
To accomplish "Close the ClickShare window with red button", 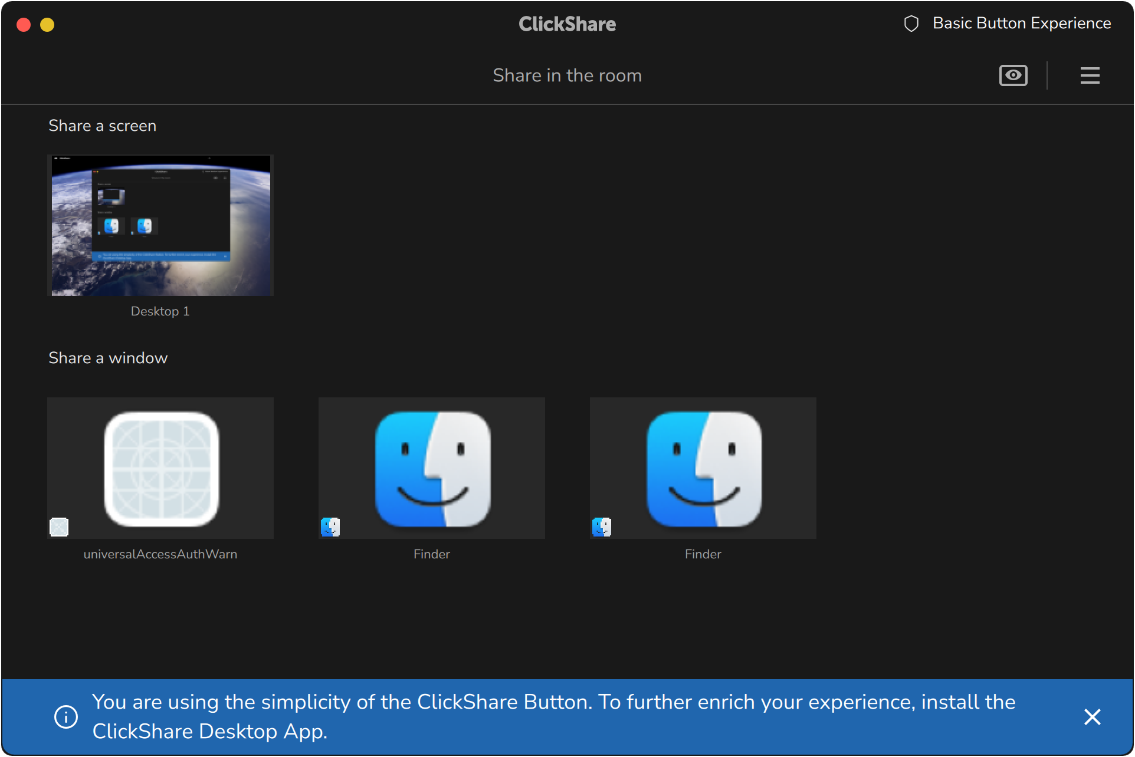I will tap(24, 24).
